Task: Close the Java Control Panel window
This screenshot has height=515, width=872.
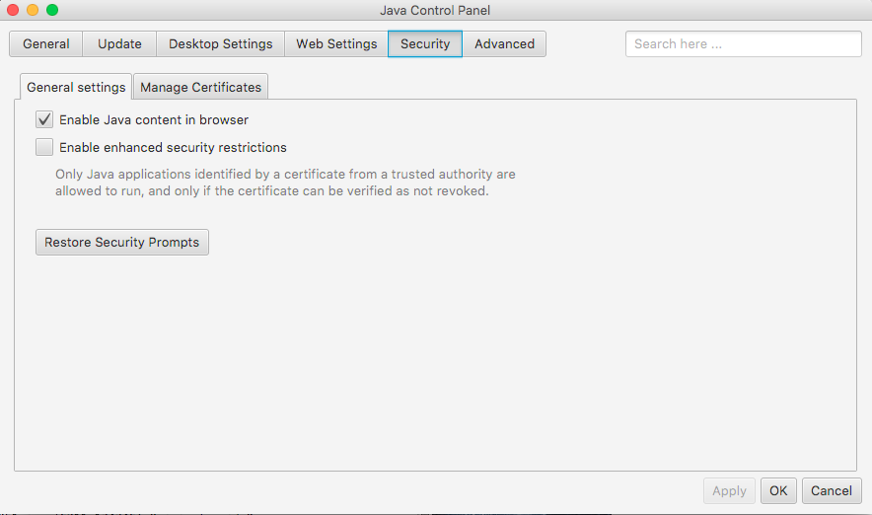Action: 13,10
